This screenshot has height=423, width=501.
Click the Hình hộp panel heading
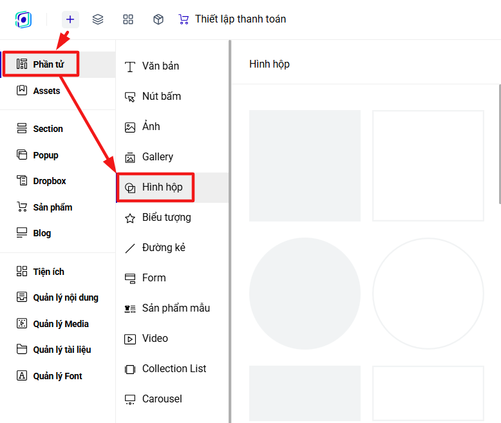[269, 64]
